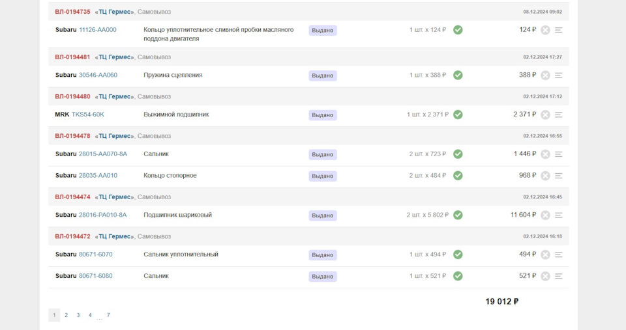Click green checkmark for 28035-AA010 row

pos(458,176)
